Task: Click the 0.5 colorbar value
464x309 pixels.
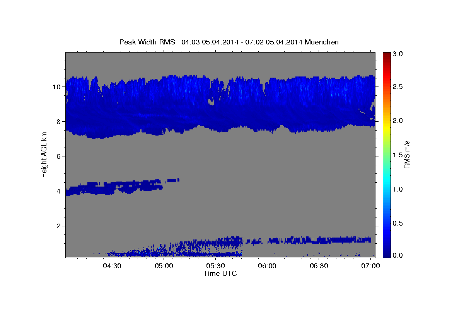Action: (398, 223)
